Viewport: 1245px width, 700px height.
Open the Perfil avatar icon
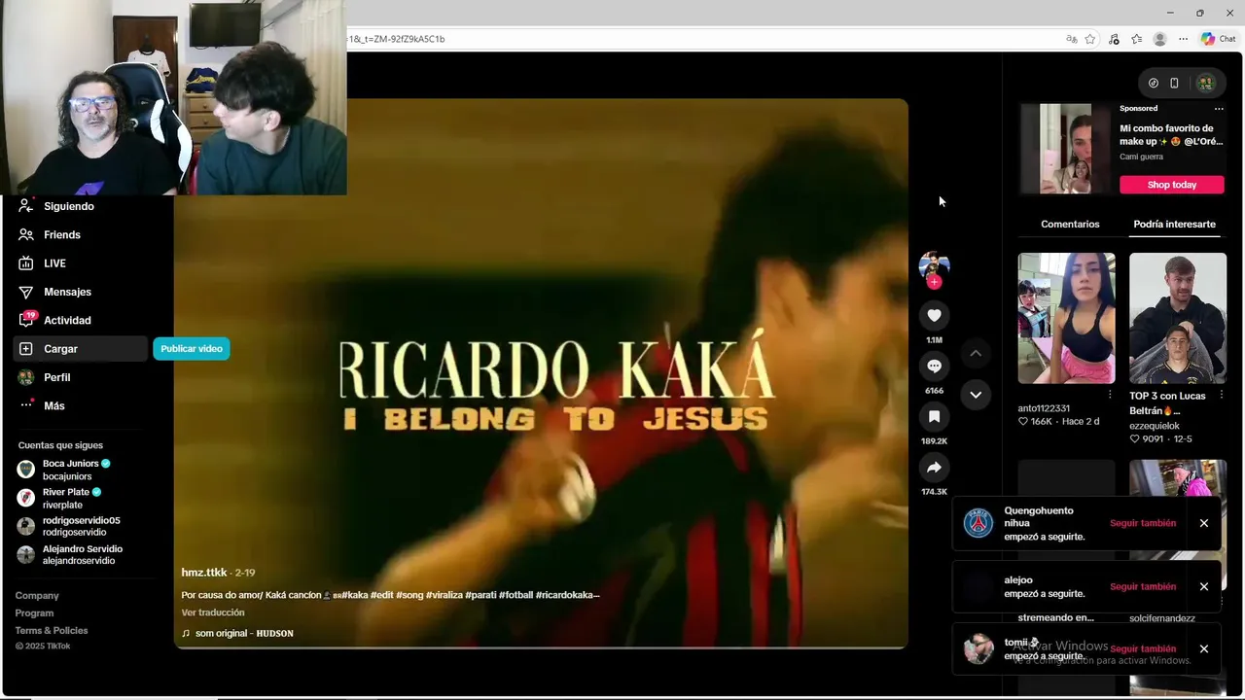(26, 377)
